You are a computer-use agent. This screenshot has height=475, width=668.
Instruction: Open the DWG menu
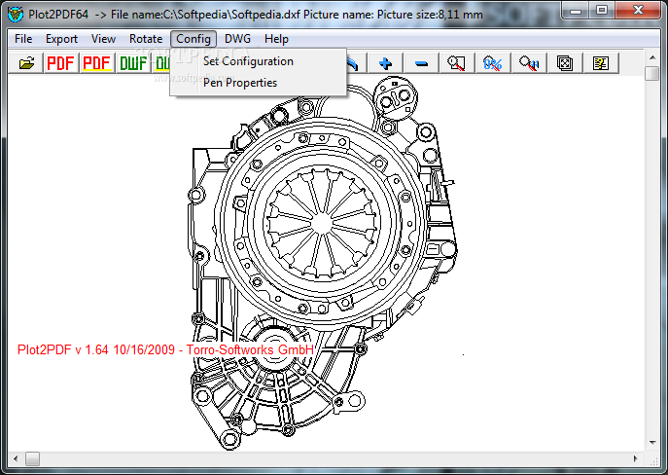pos(237,39)
